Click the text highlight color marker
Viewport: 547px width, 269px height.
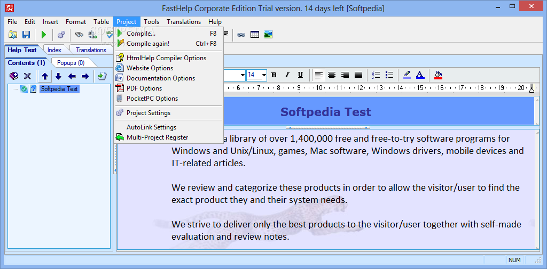pyautogui.click(x=407, y=75)
